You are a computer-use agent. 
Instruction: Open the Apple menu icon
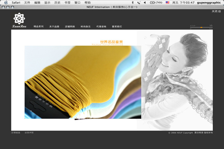6,2
